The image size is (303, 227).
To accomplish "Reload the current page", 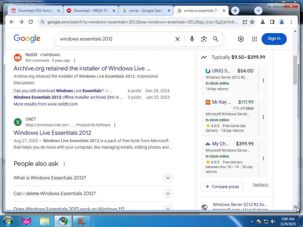I will pos(31,22).
